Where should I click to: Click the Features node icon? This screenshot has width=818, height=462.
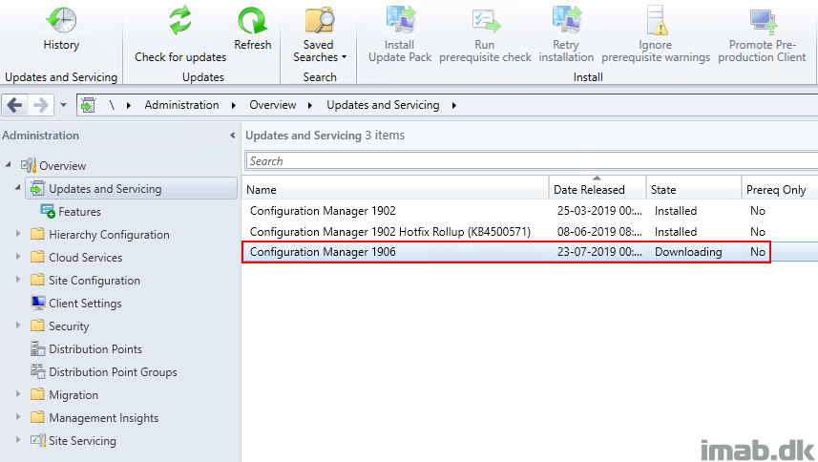click(x=48, y=211)
